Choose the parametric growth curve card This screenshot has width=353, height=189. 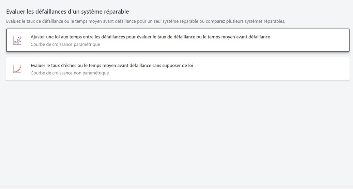tap(178, 40)
